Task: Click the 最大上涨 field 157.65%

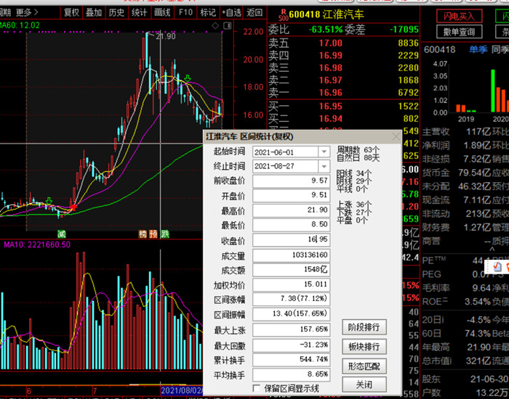Action: point(291,329)
